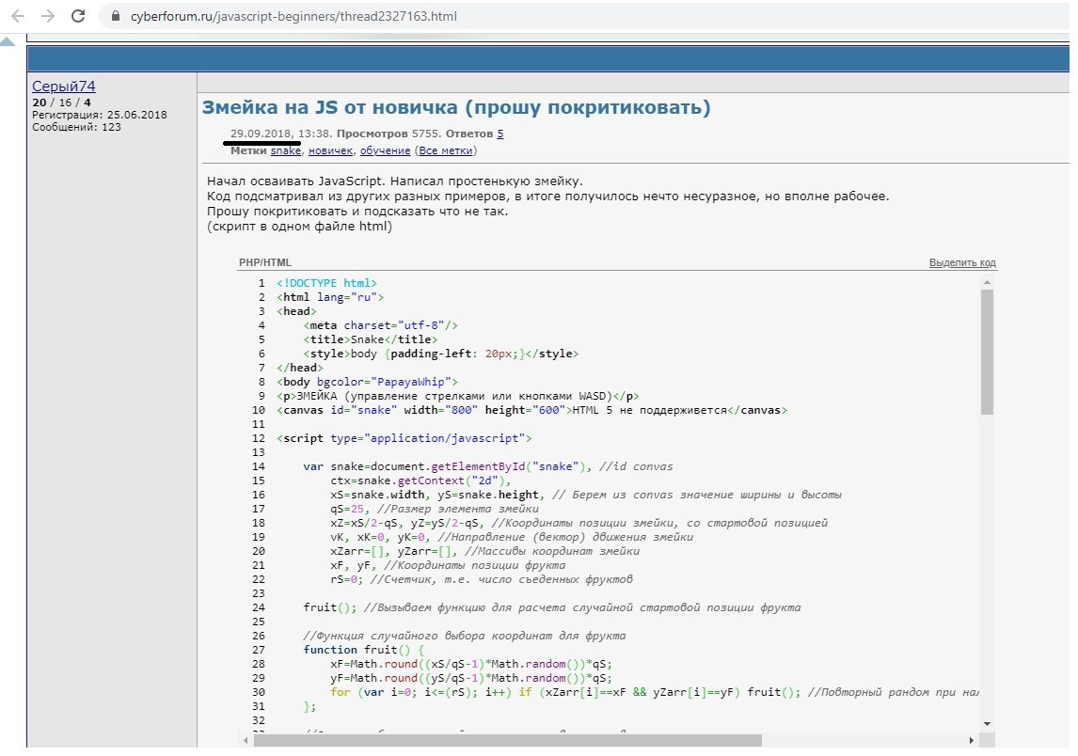This screenshot has width=1078, height=756.
Task: Click code line with canvas id="snake"
Action: click(x=531, y=410)
